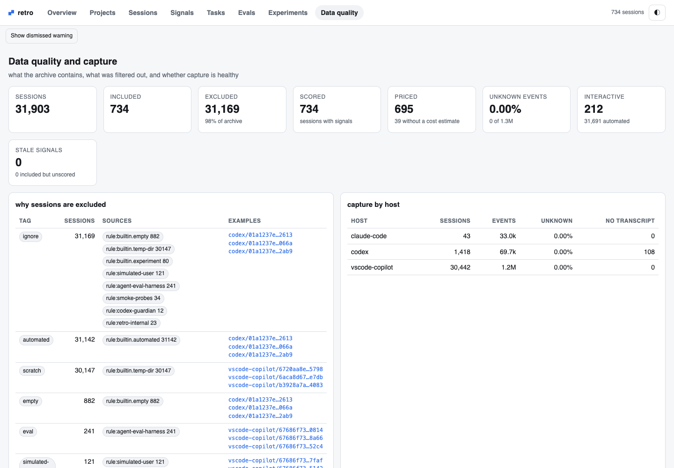Screen dimensions: 674x468
Task: Click the retro logo icon
Action: 11,13
